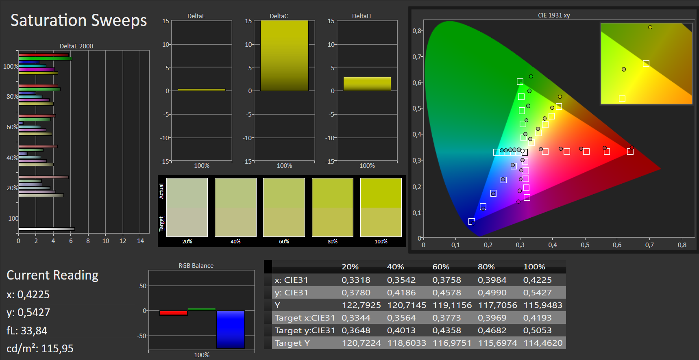Image resolution: width=699 pixels, height=360 pixels.
Task: Click the red bar in RGB Balance
Action: pos(174,313)
